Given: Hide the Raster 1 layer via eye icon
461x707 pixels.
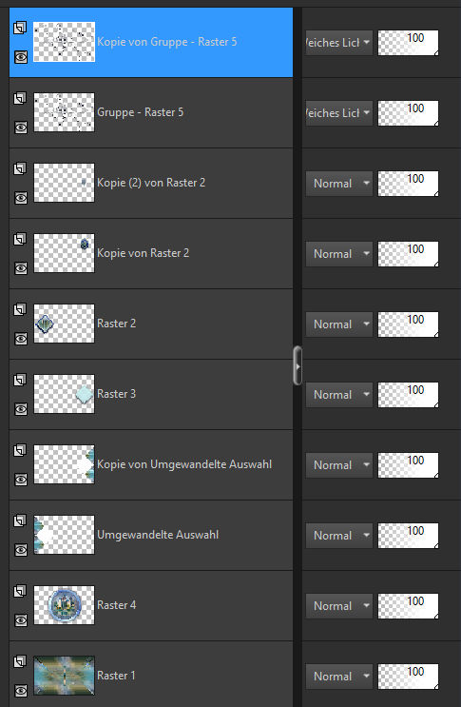Looking at the screenshot, I should click(x=21, y=690).
